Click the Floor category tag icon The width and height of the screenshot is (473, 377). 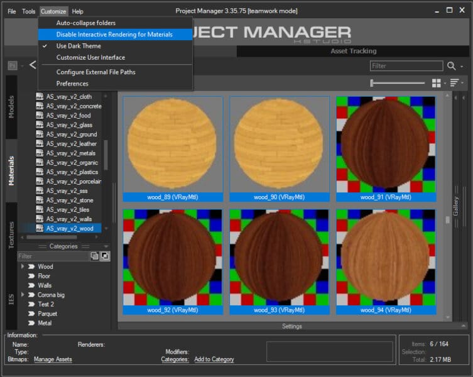pos(31,276)
